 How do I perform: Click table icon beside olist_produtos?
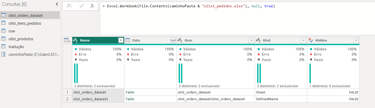coord(4,39)
